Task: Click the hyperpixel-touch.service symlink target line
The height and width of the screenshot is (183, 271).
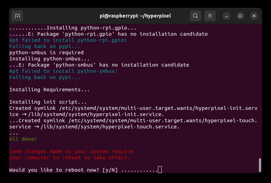Action: click(x=94, y=127)
